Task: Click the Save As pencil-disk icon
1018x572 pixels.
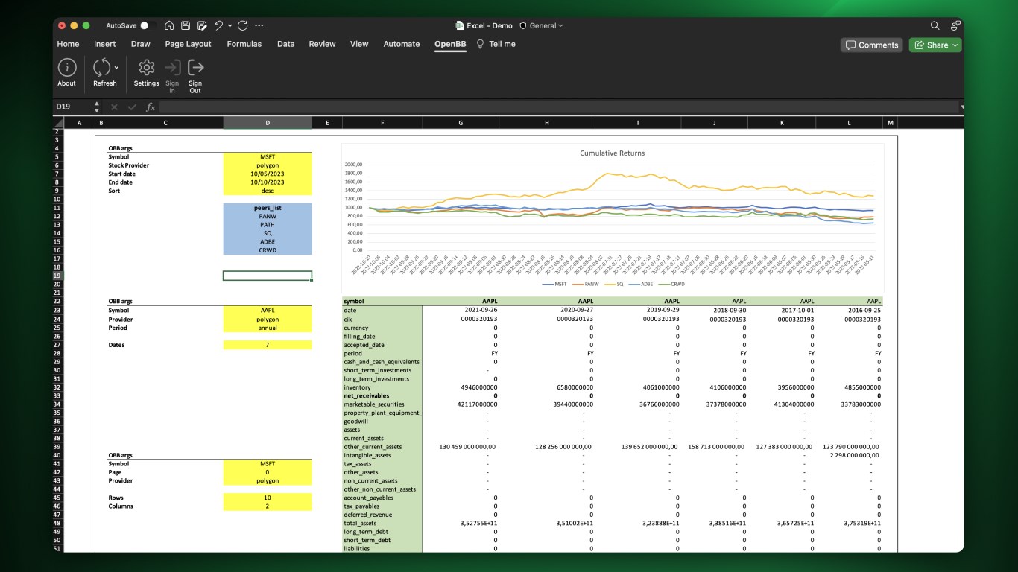Action: coord(202,25)
